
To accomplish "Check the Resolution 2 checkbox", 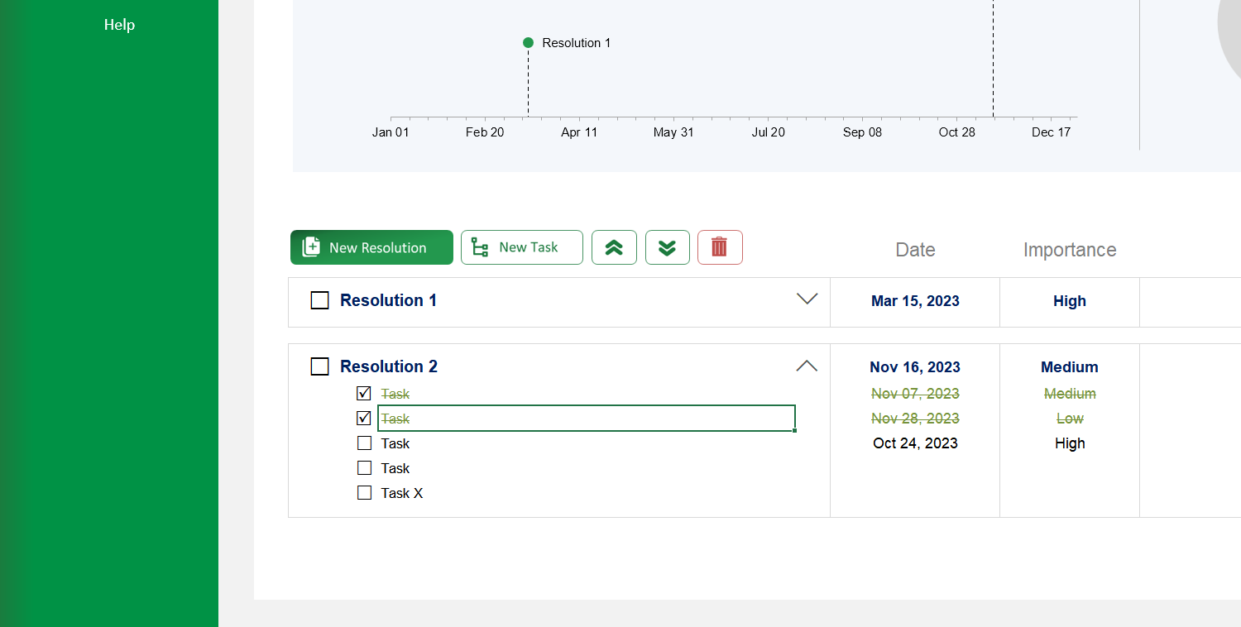I will 319,366.
